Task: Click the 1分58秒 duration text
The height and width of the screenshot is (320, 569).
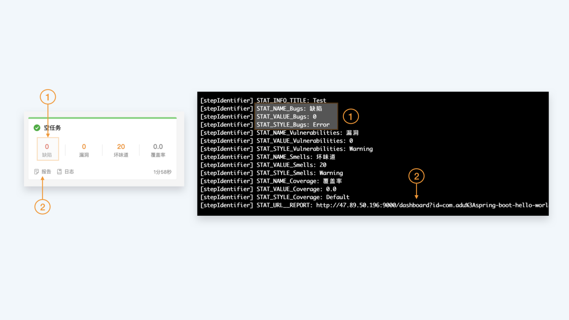Action: click(162, 172)
